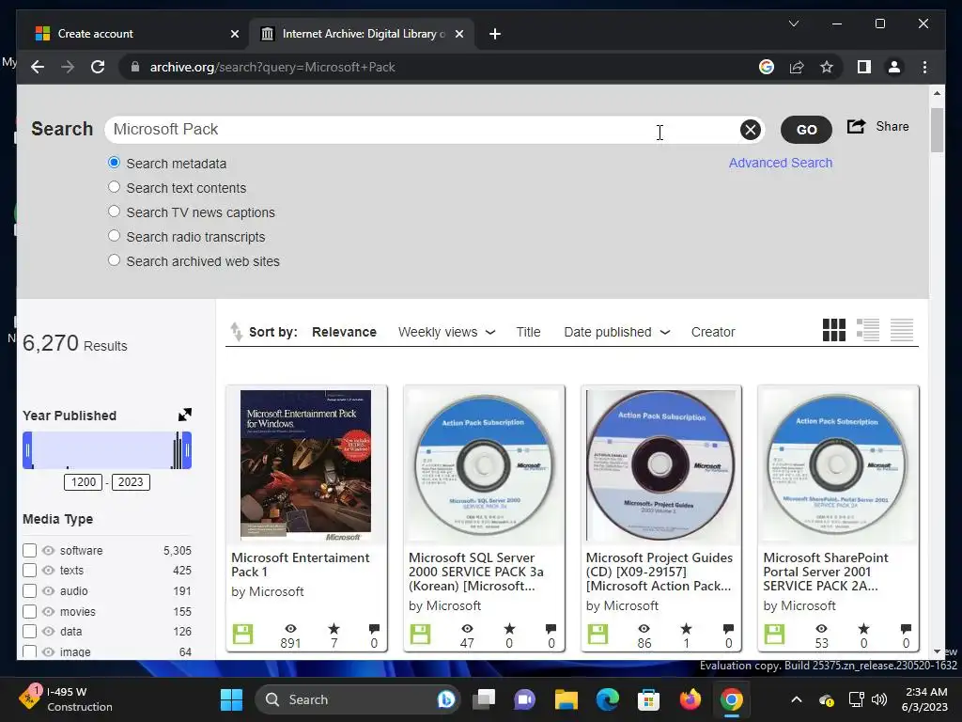Open Chrome tab search chevron
Image resolution: width=962 pixels, height=722 pixels.
pos(794,24)
